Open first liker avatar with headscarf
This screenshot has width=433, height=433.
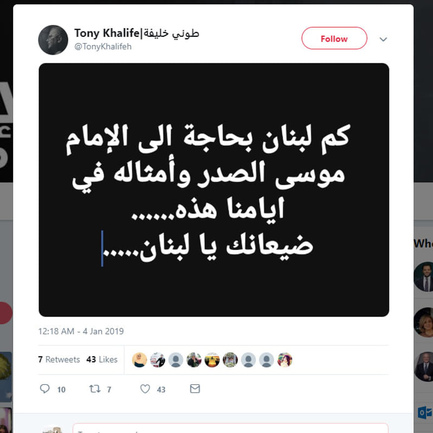tap(140, 360)
